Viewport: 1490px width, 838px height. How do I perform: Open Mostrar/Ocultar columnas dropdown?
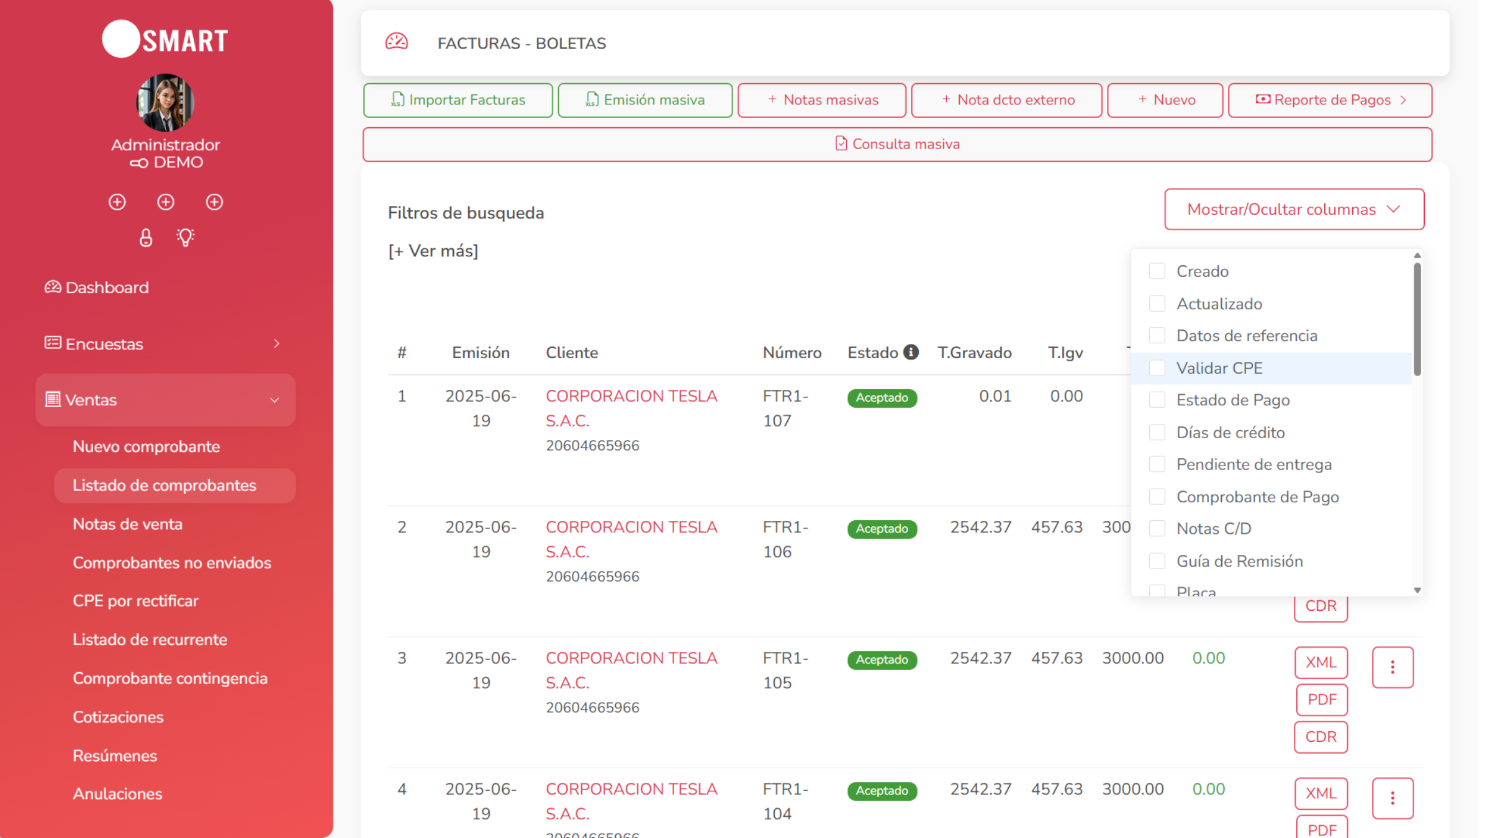pos(1294,209)
